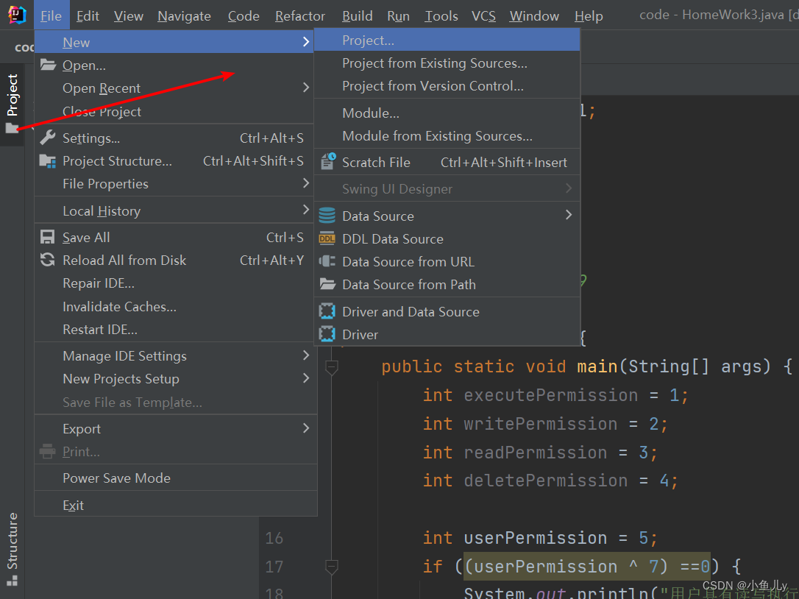
Task: Click the Data Source database icon
Action: click(327, 216)
